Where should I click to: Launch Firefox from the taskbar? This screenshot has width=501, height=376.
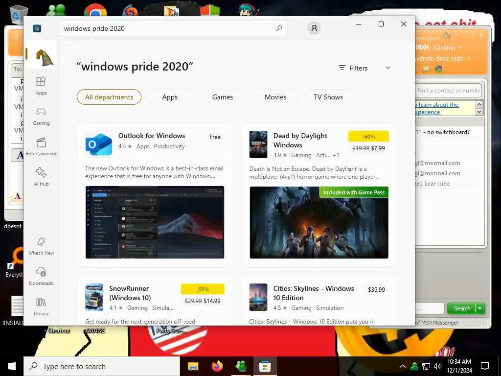click(x=217, y=366)
